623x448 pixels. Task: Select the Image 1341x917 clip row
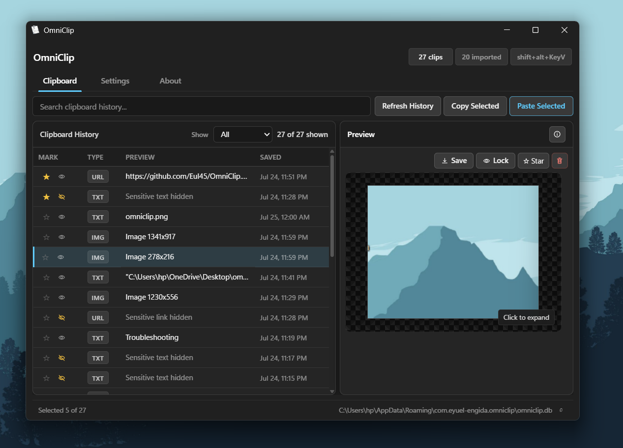point(181,237)
